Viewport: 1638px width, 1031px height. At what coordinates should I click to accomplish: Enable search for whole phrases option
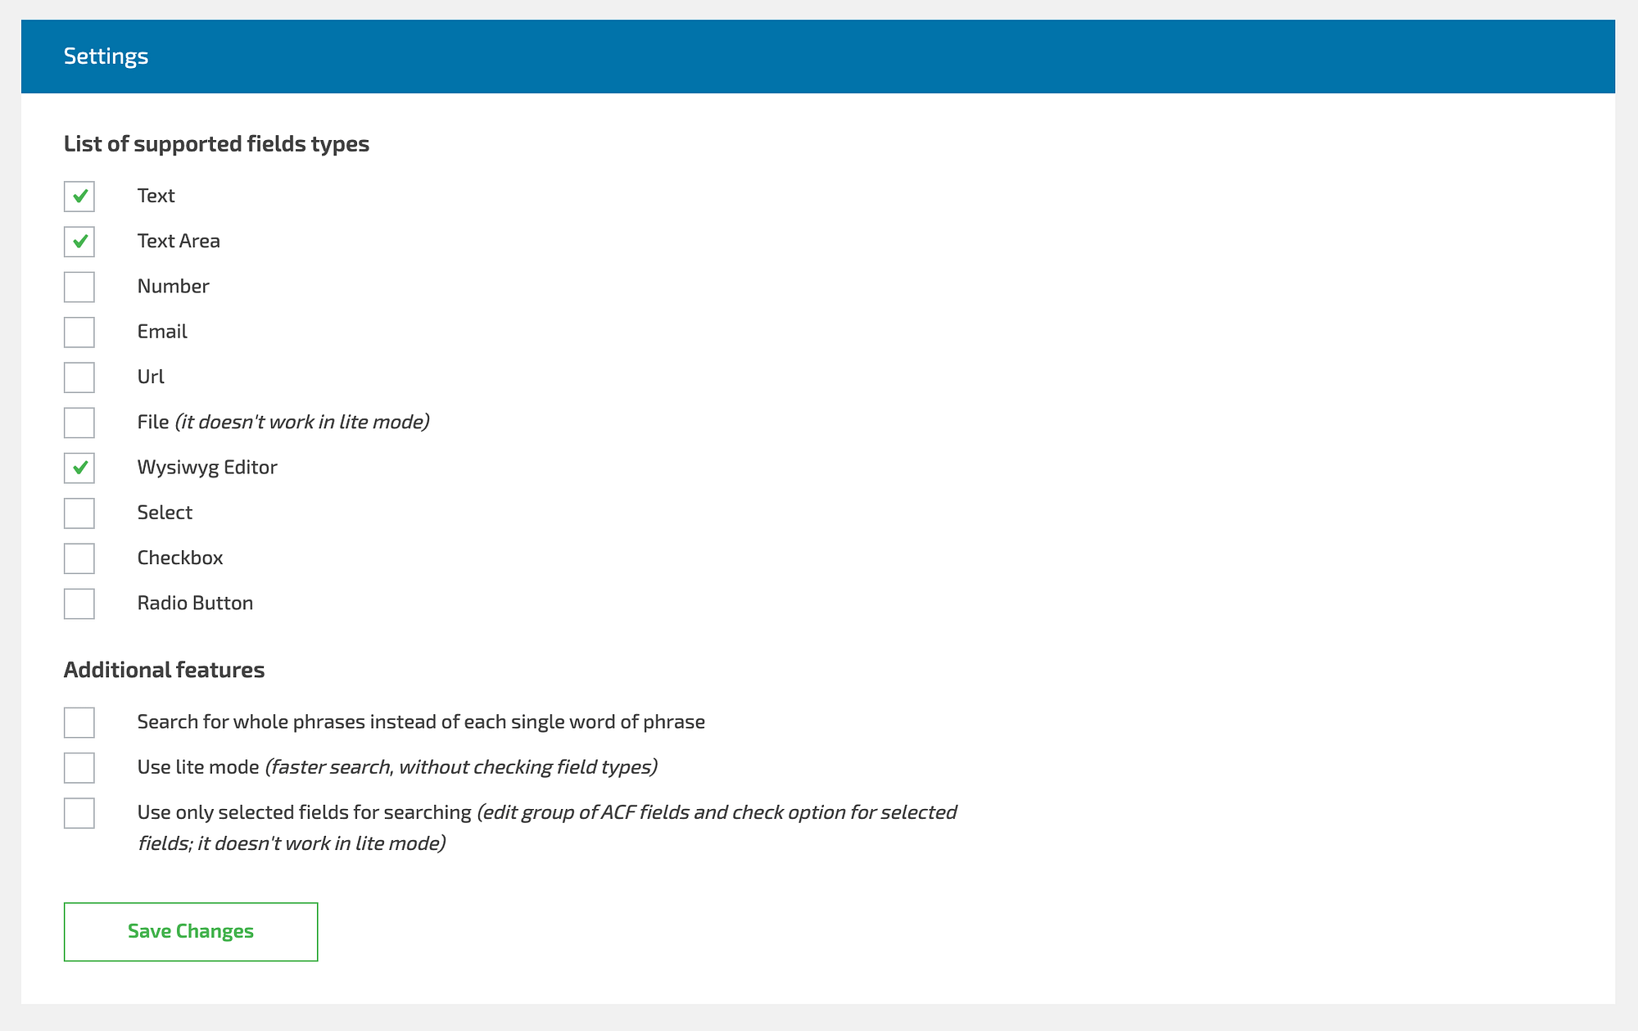click(x=79, y=722)
